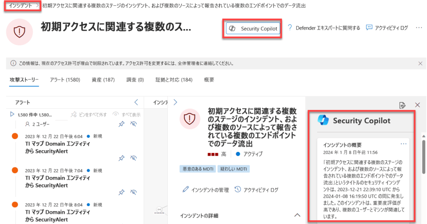Switch to the 証拠と対応 (184) tab

[174, 80]
